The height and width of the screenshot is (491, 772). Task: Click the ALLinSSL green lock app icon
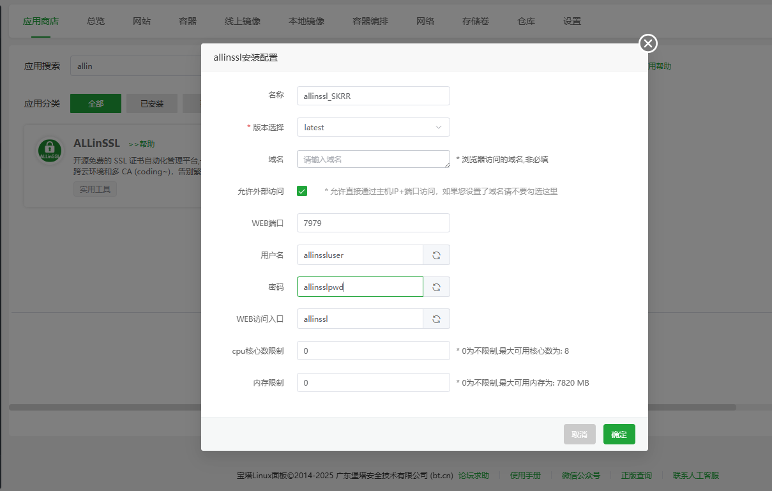[49, 151]
